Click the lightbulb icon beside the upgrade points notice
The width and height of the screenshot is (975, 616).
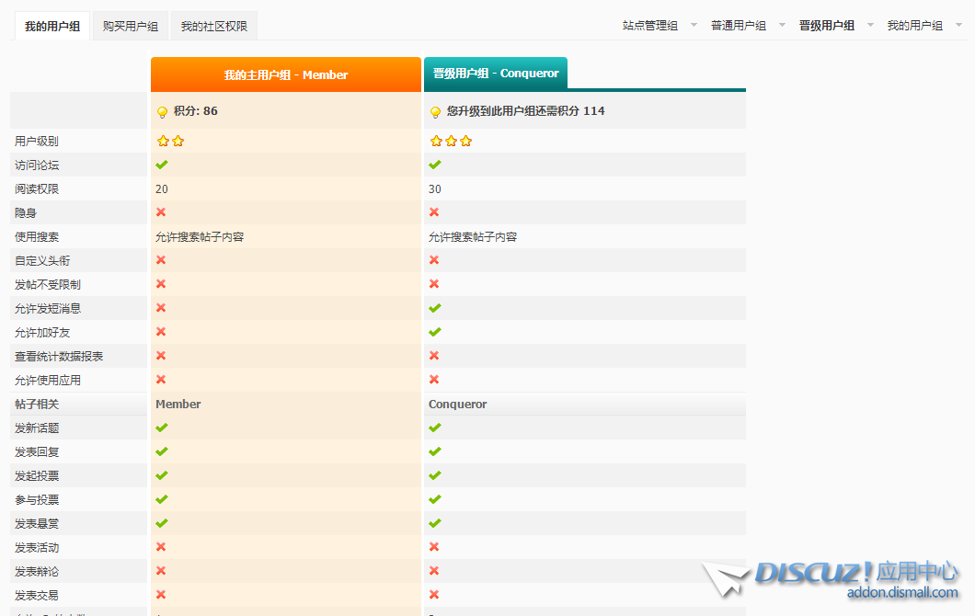pos(435,112)
